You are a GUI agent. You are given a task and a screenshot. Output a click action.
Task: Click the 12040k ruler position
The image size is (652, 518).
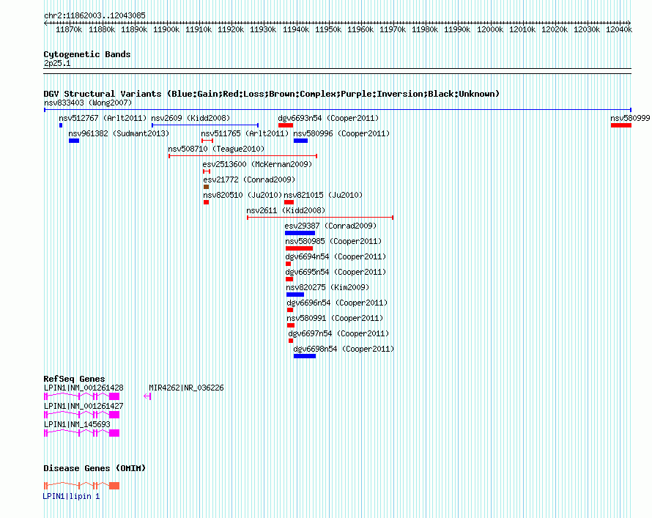[x=619, y=29]
